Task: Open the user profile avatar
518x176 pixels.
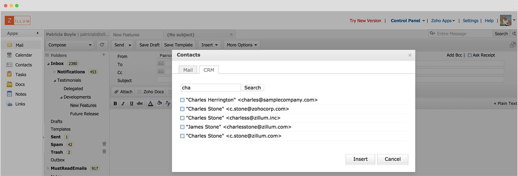Action: 506,20
